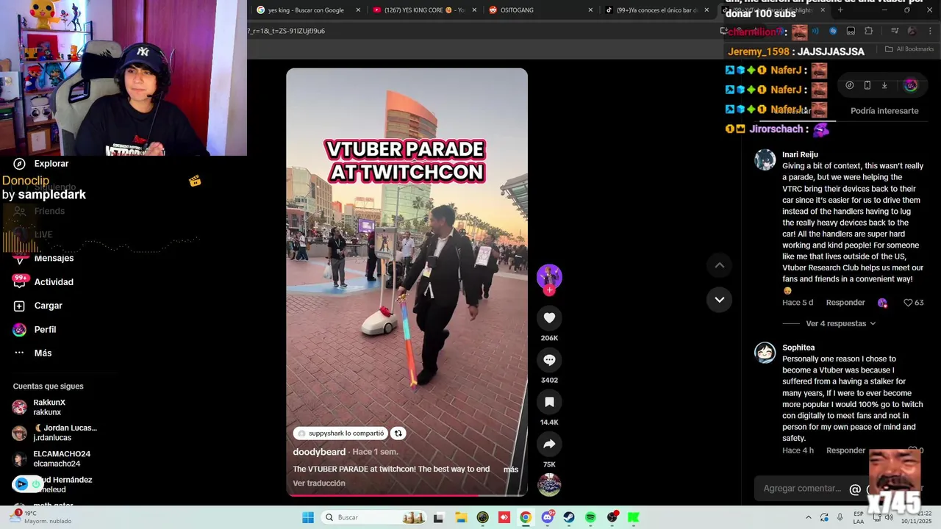This screenshot has height=529, width=941.
Task: Open Sophitea's profile avatar
Action: coord(765,353)
